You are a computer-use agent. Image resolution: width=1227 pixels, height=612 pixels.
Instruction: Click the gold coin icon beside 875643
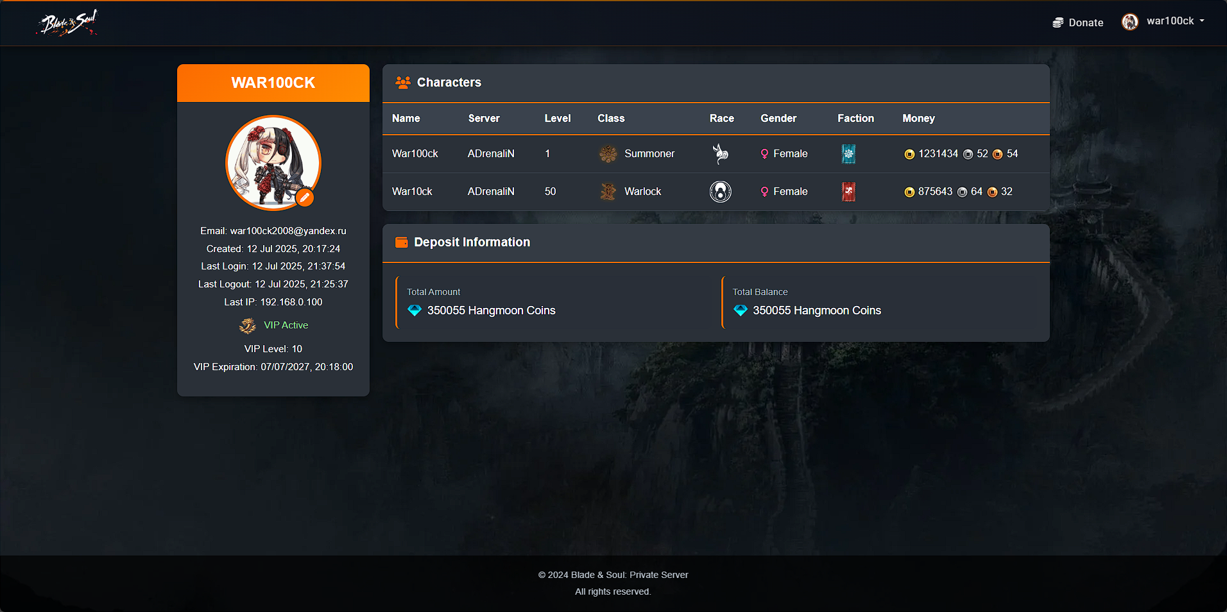(x=909, y=192)
